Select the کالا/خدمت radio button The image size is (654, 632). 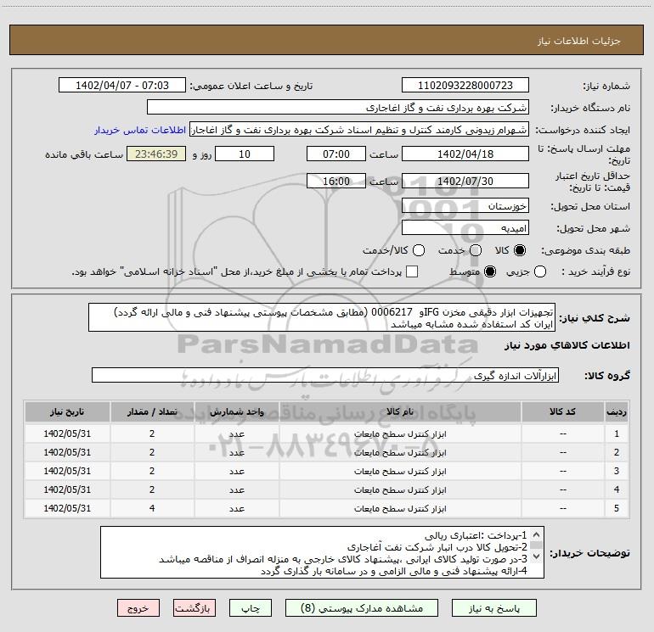(419, 250)
